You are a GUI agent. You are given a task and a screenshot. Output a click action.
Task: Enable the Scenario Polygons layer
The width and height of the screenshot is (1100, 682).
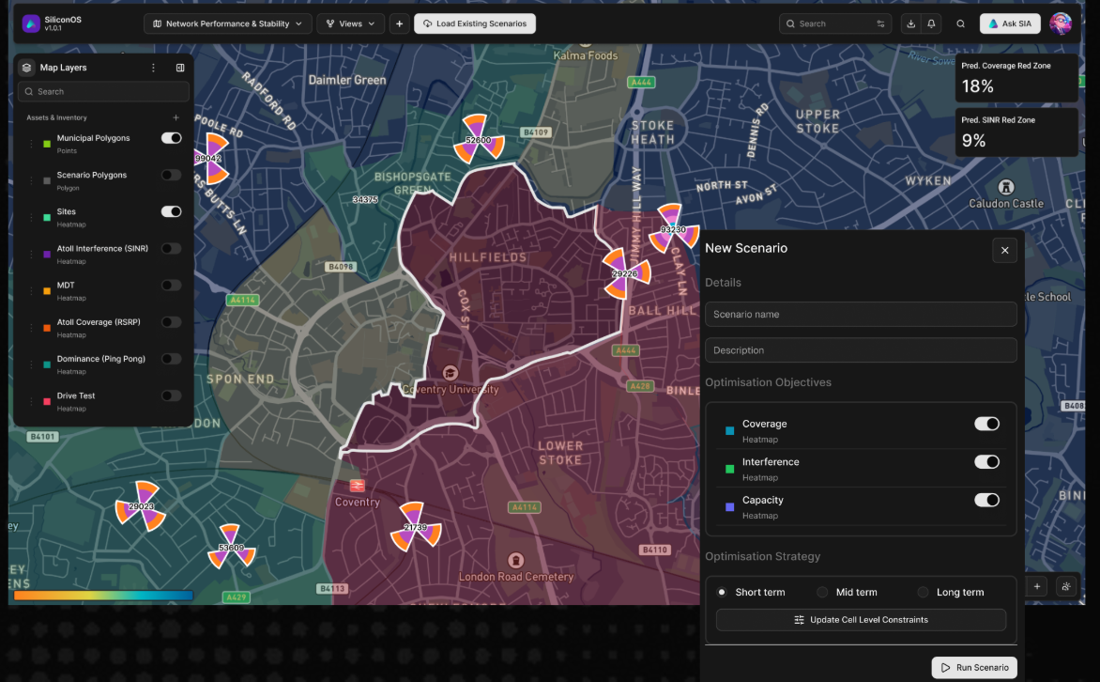[171, 175]
